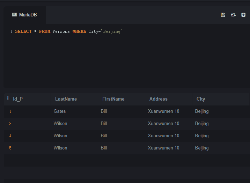Click the SELECT keyword in editor
Viewport: 250px width, 183px height.
(23, 31)
